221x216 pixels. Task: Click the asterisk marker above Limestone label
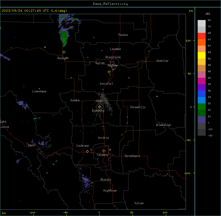(39, 89)
